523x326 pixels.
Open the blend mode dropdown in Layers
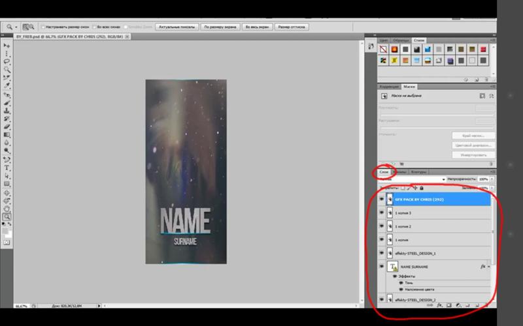tap(413, 179)
